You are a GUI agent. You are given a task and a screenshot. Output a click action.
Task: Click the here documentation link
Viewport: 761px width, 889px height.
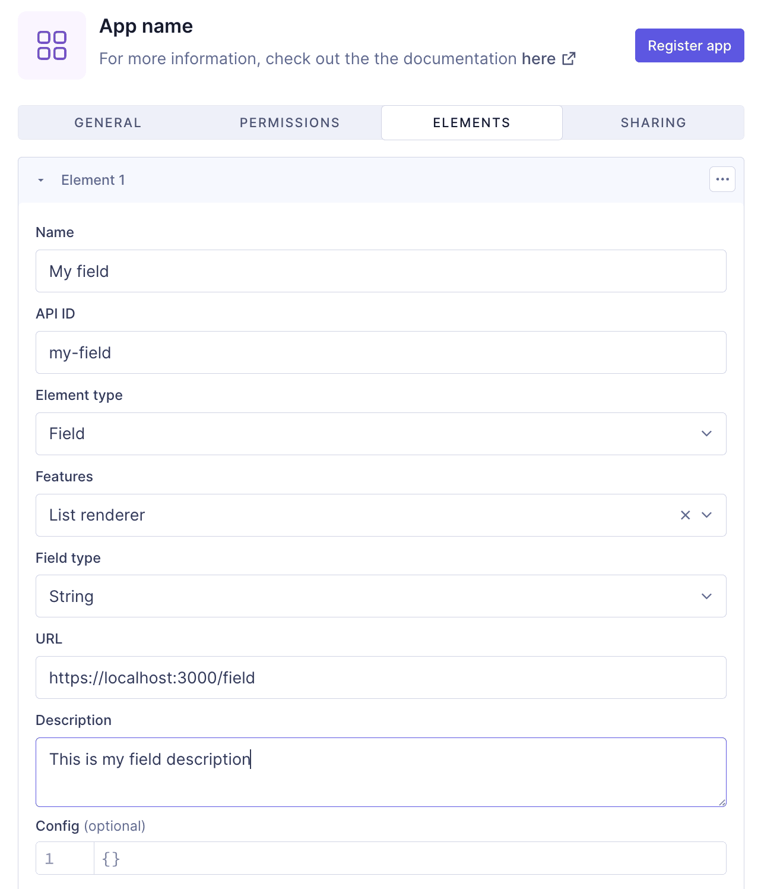[538, 58]
